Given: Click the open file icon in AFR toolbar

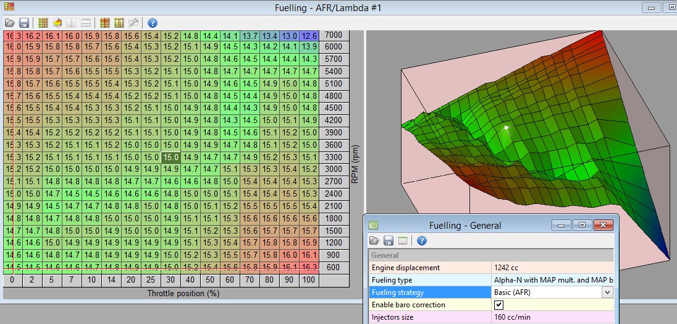Looking at the screenshot, I should (10, 23).
